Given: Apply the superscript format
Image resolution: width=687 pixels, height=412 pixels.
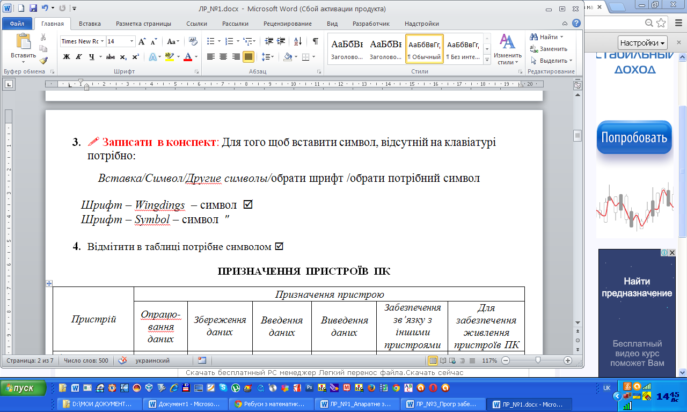Looking at the screenshot, I should 135,57.
